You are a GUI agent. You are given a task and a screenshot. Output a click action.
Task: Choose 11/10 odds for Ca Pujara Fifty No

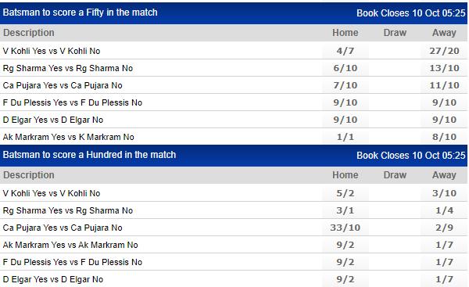click(x=444, y=85)
